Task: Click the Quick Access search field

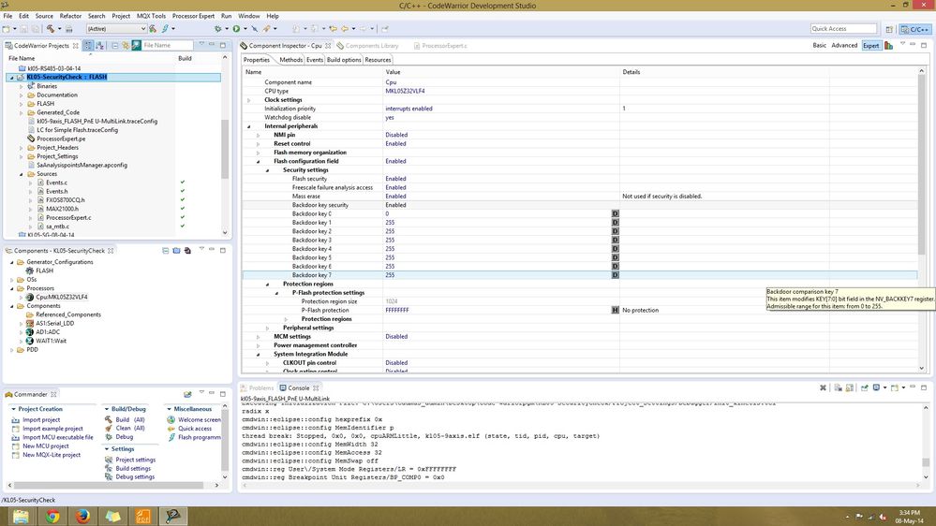Action: [x=842, y=29]
